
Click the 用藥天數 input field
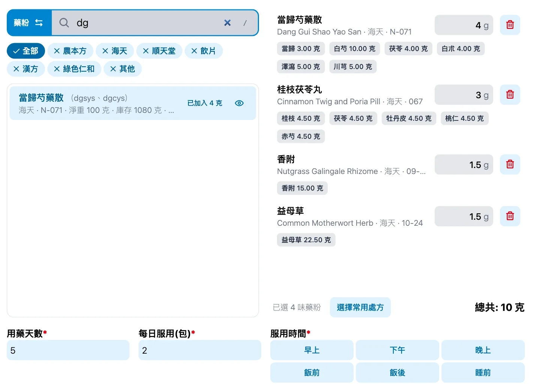pos(68,350)
